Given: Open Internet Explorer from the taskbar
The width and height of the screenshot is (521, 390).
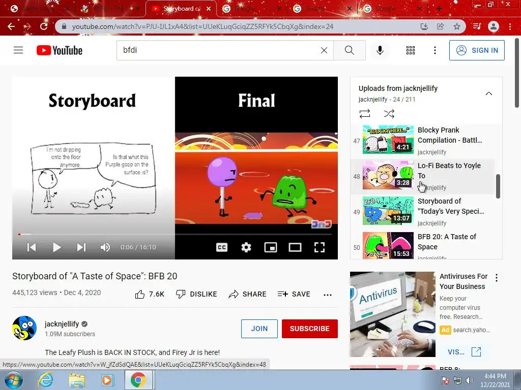Looking at the screenshot, I should click(45, 380).
